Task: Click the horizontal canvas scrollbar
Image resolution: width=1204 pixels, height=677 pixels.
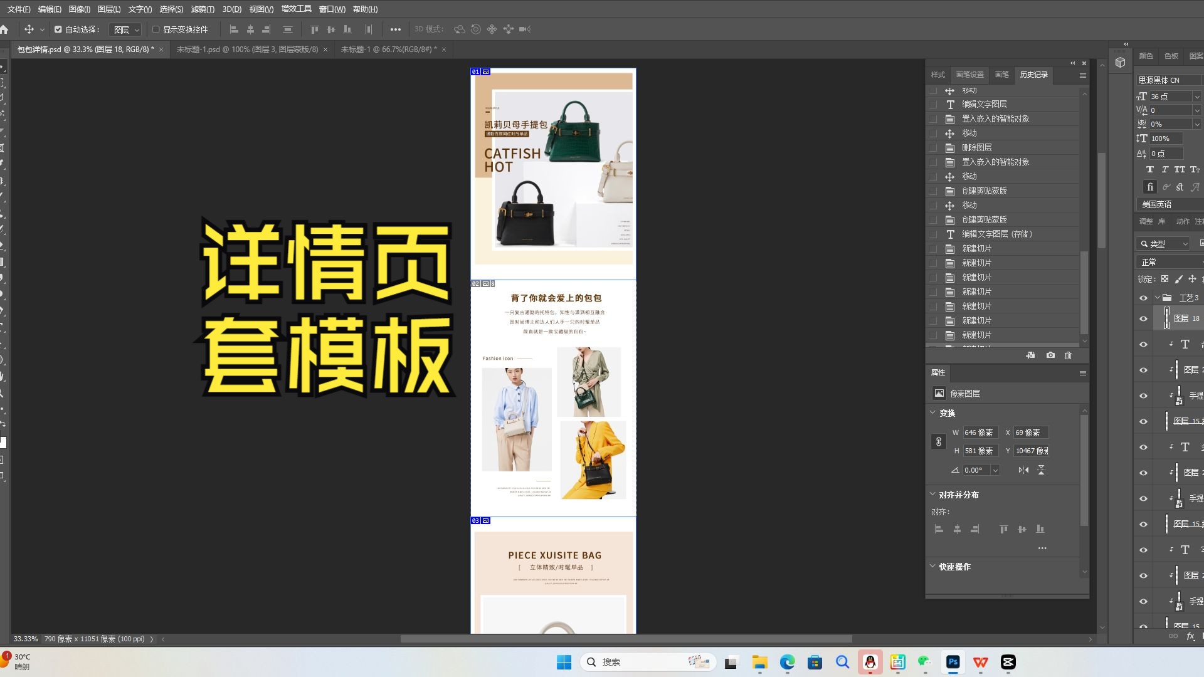Action: tap(626, 639)
